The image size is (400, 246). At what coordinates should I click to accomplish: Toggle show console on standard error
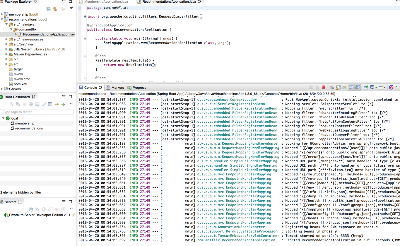358,88
